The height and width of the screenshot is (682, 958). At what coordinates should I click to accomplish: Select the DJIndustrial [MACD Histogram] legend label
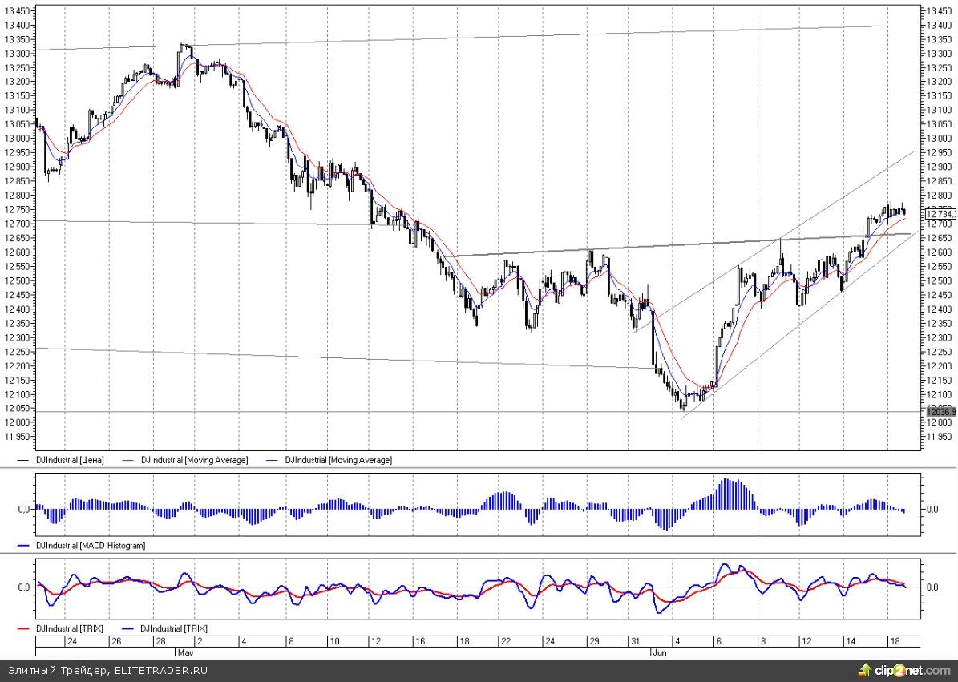91,545
